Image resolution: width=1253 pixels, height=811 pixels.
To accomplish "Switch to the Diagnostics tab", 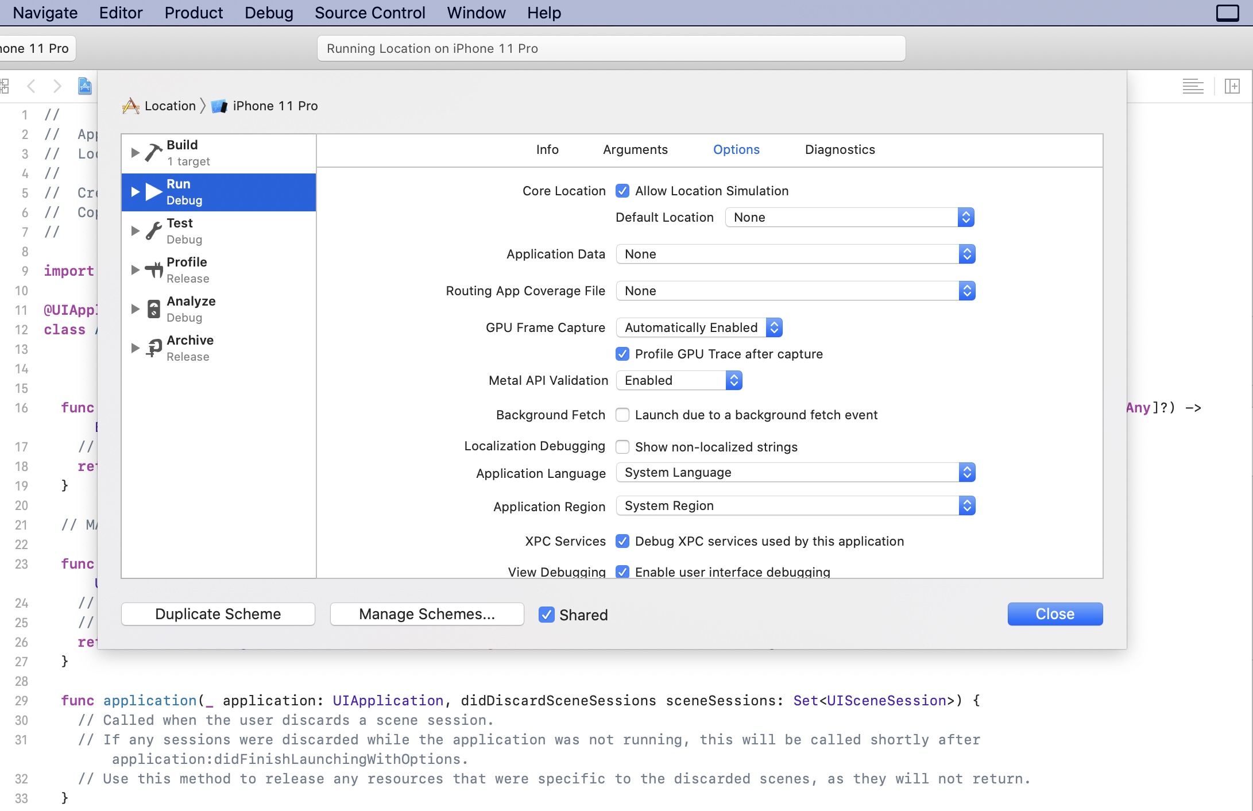I will pyautogui.click(x=840, y=149).
